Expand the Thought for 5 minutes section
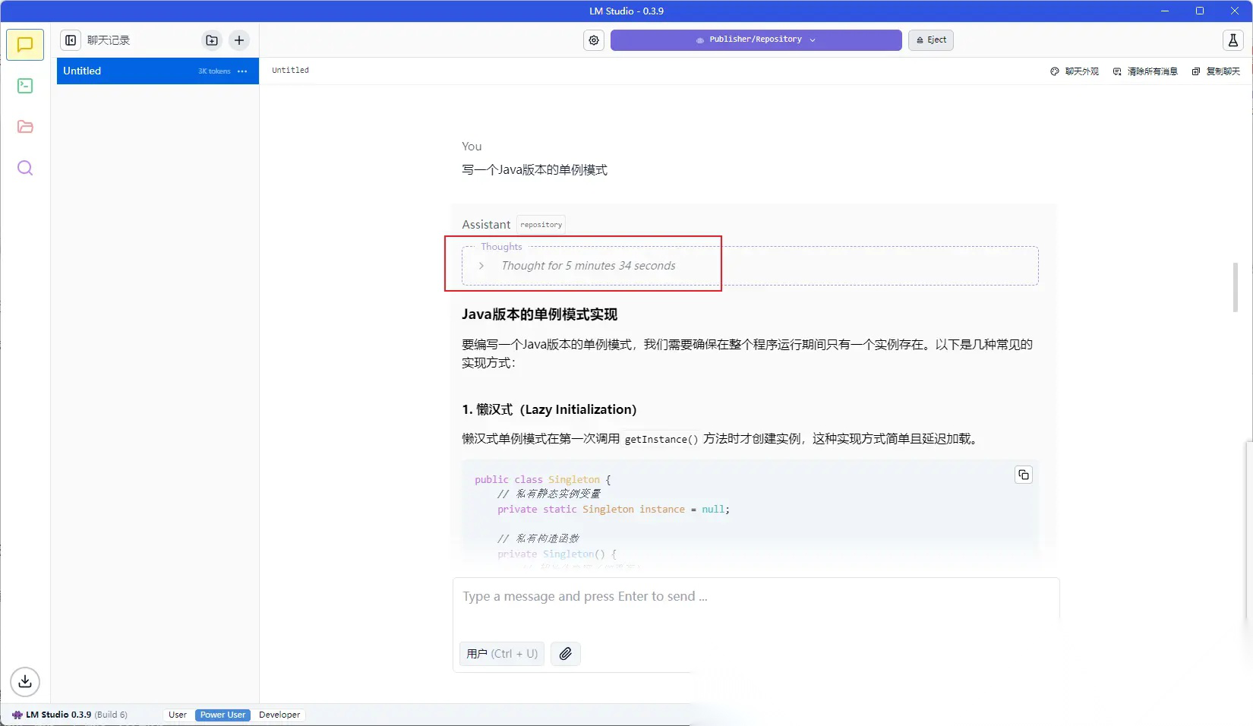Viewport: 1253px width, 726px height. [589, 266]
